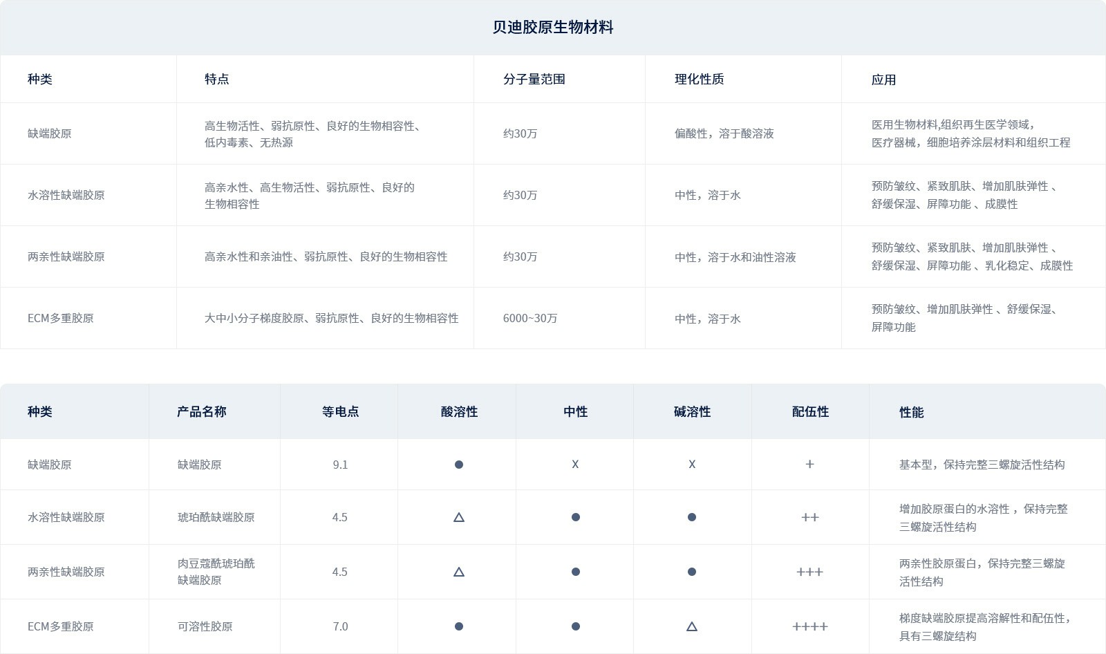
Task: Click the 酸溶性 triangle for 琥珀酰缺端胶原
Action: [x=458, y=517]
